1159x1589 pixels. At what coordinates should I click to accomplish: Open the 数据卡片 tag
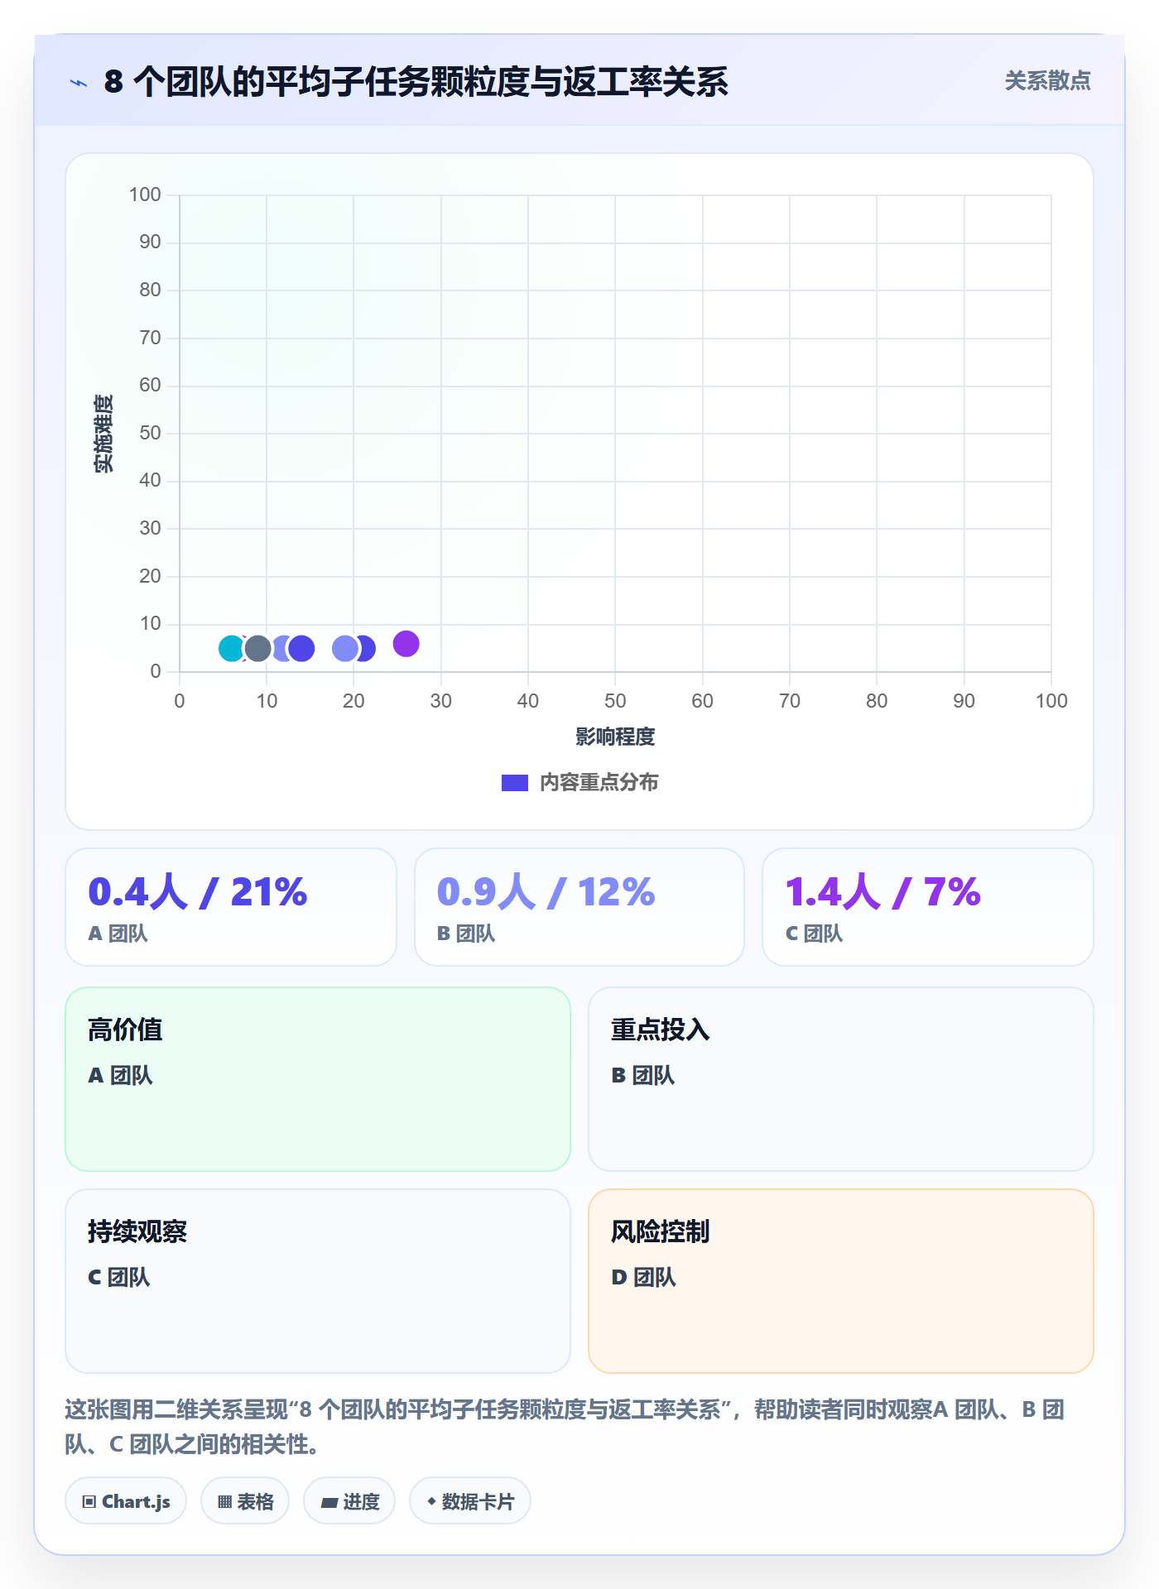pyautogui.click(x=470, y=1501)
